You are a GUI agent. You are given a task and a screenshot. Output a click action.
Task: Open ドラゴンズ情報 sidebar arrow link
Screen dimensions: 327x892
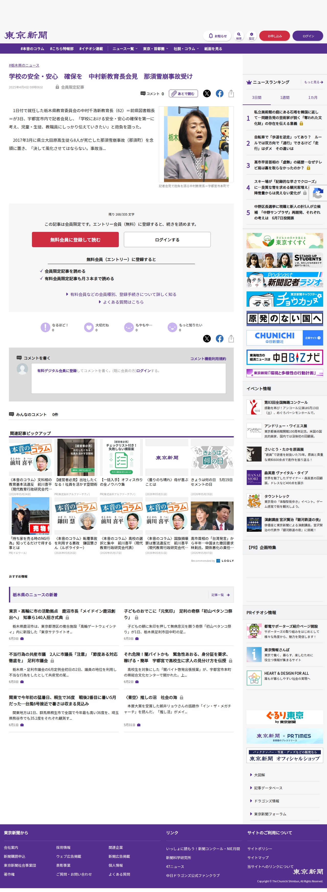tap(265, 801)
